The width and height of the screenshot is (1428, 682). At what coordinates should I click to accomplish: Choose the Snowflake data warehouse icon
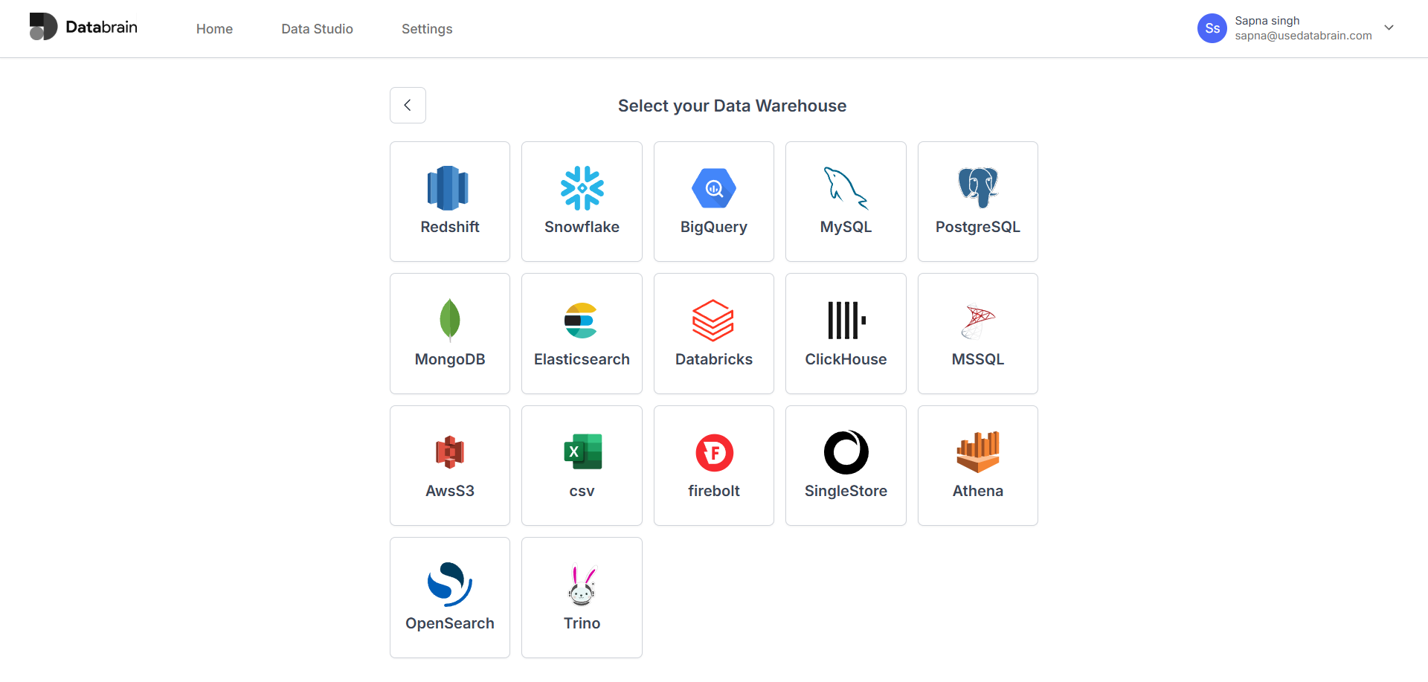click(582, 188)
